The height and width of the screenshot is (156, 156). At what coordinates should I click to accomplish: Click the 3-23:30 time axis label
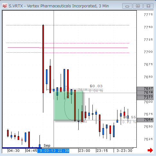tap(124, 151)
